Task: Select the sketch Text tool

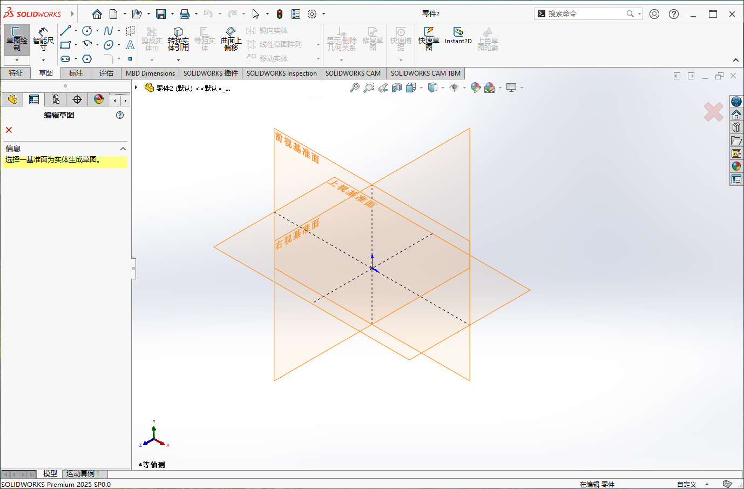Action: coord(130,45)
